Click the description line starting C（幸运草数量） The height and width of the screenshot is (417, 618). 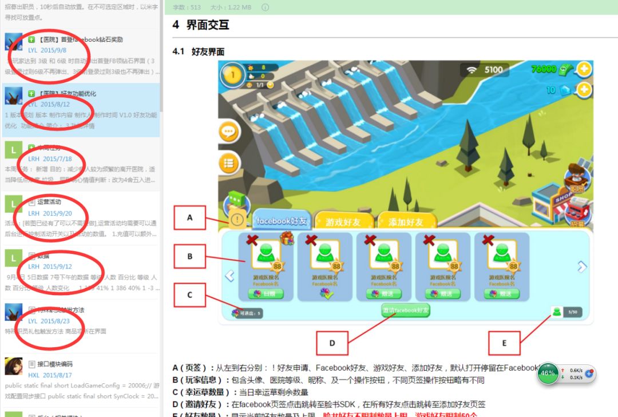(x=240, y=392)
